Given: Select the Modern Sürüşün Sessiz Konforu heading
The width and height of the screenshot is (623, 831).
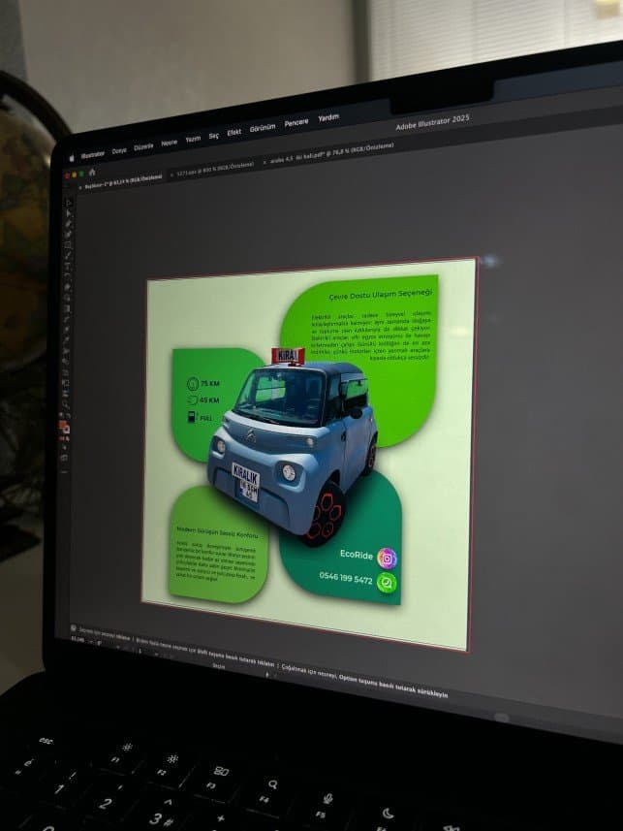Looking at the screenshot, I should [x=217, y=532].
